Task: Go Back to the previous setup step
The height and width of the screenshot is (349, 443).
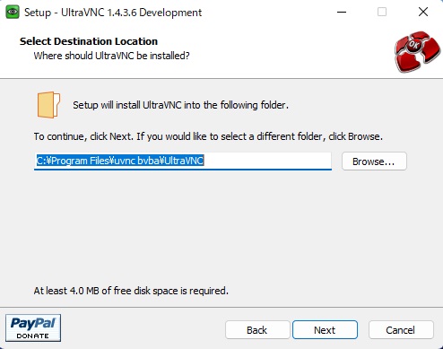Action: (x=257, y=330)
